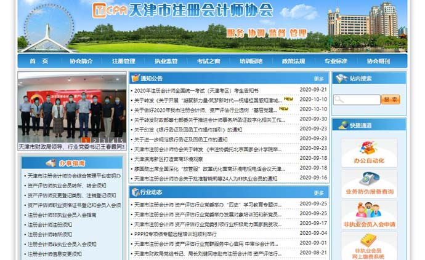Open news about 助力国家脱贫攻坚
This screenshot has width=425, height=260.
[208, 224]
